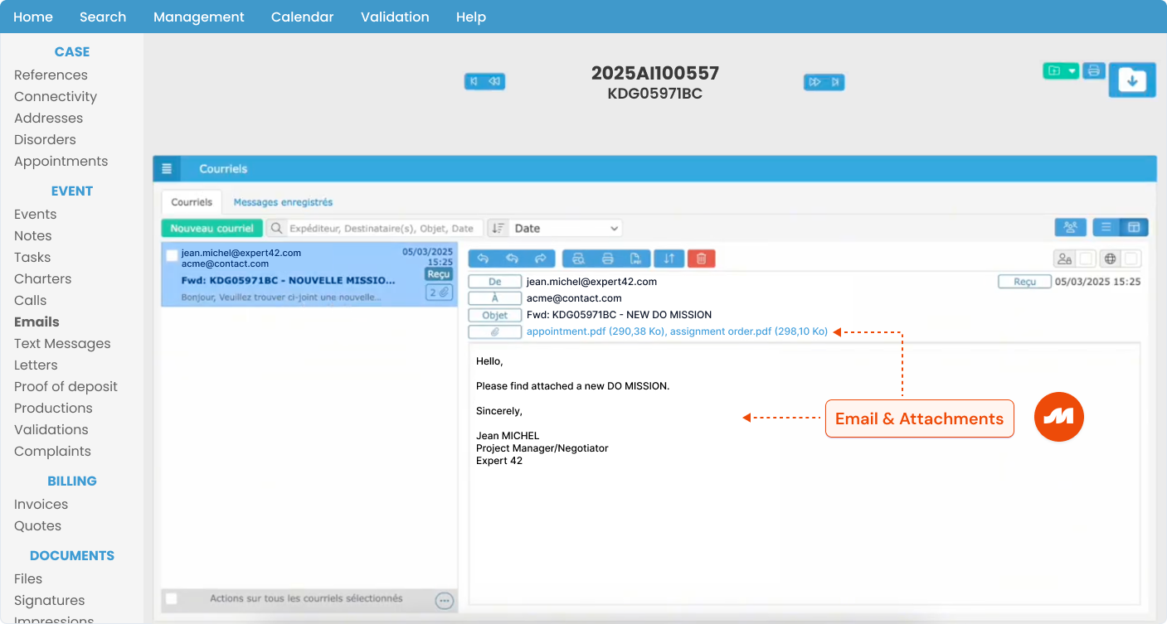Click the sort order icon beside Date
The image size is (1167, 624).
[x=498, y=228]
